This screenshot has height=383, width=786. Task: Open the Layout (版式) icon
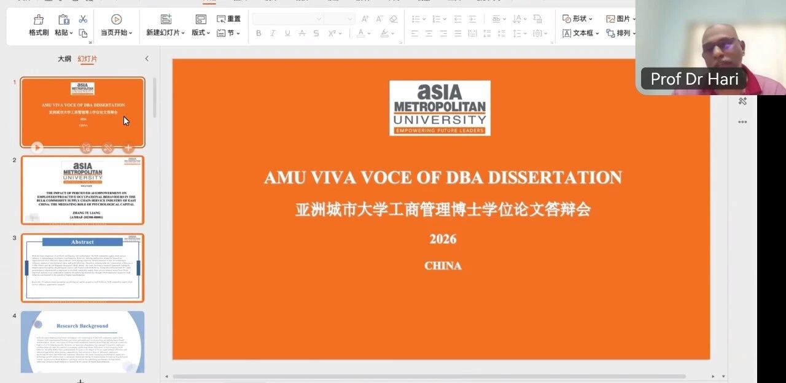tap(201, 20)
